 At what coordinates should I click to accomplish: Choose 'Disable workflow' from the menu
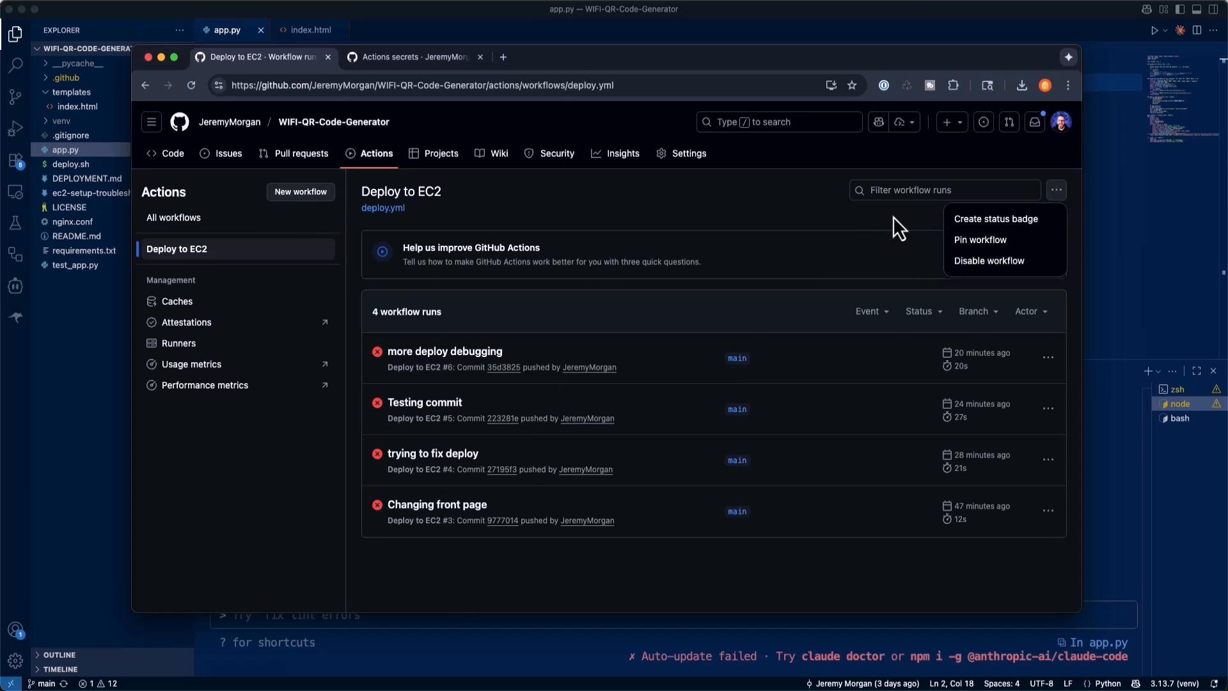coord(989,261)
